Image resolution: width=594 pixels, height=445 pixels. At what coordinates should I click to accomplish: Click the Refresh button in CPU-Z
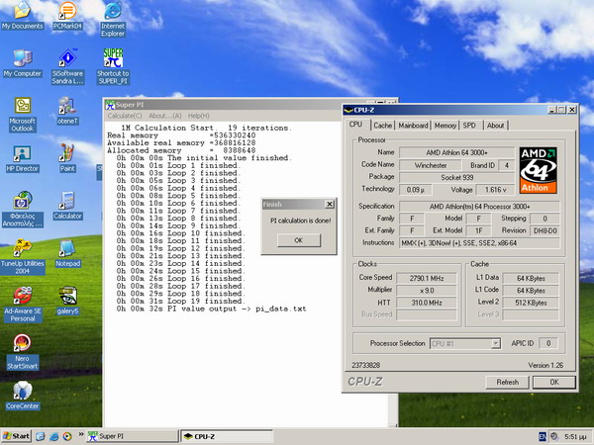click(x=507, y=382)
